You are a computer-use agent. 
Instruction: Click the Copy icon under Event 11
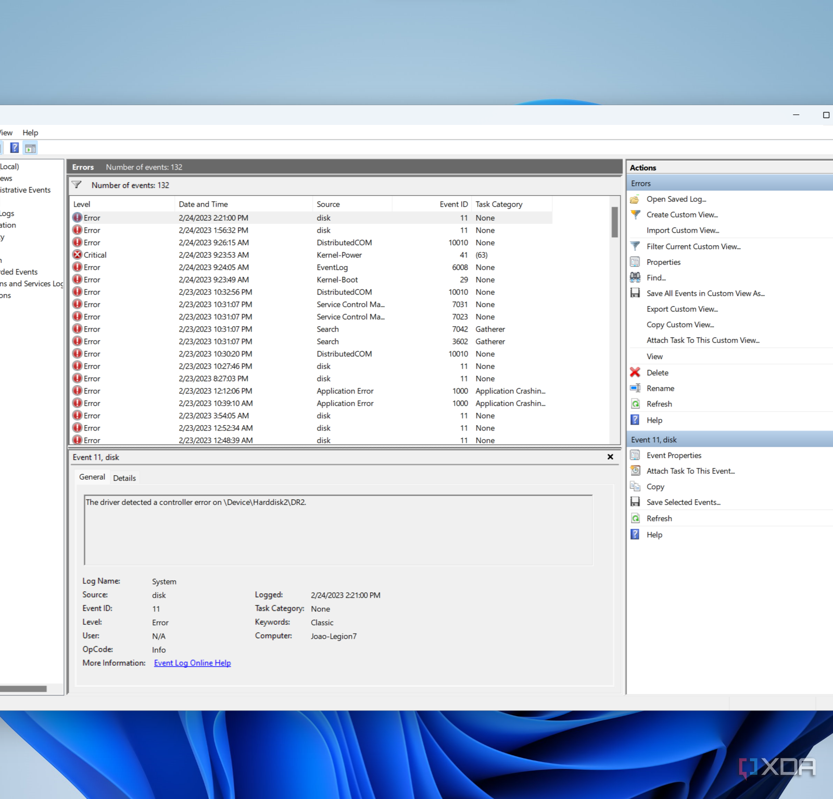635,487
